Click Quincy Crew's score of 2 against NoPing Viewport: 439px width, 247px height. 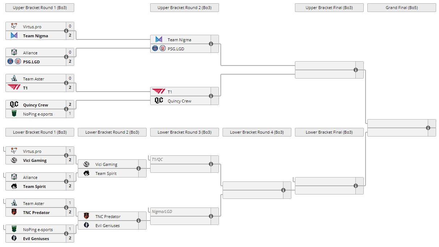[70, 105]
